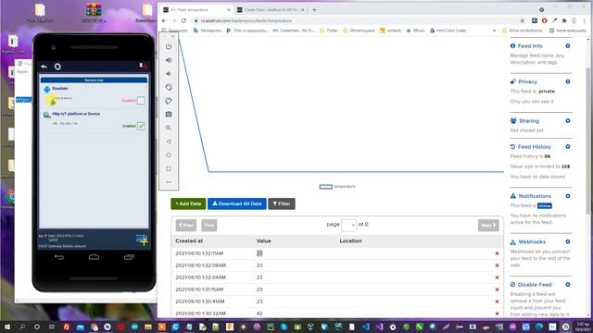Open Disable Feed settings gear

click(x=568, y=284)
